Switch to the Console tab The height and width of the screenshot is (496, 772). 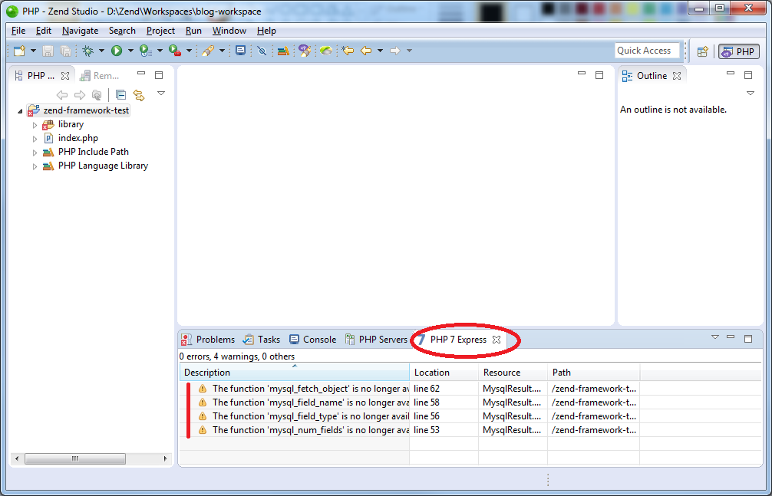[x=313, y=340]
